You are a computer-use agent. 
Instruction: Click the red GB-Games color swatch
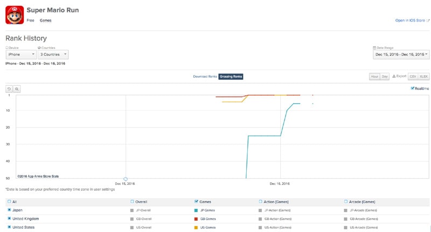click(196, 219)
